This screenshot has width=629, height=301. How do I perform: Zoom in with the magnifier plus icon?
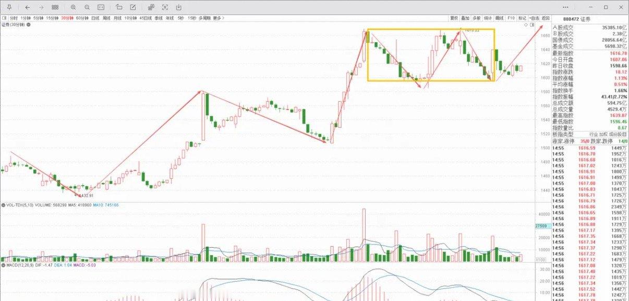pos(73,7)
